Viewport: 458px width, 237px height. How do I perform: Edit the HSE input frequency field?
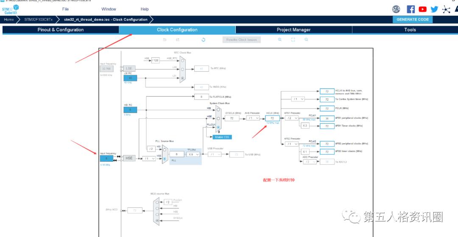[x=106, y=158]
